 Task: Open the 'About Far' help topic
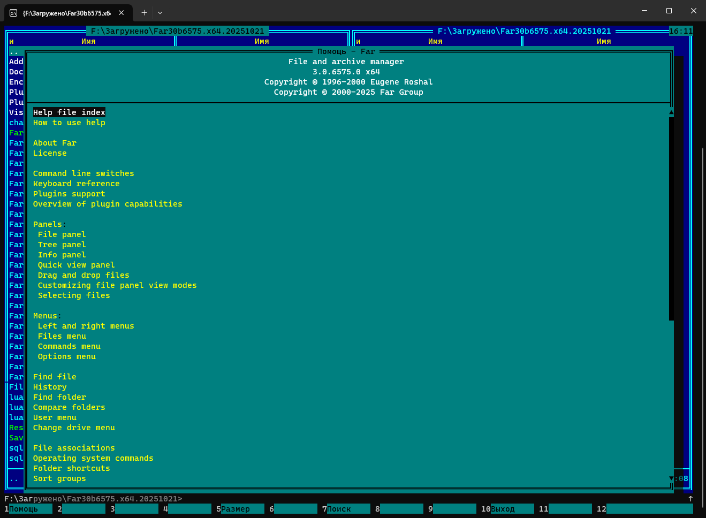tap(55, 143)
